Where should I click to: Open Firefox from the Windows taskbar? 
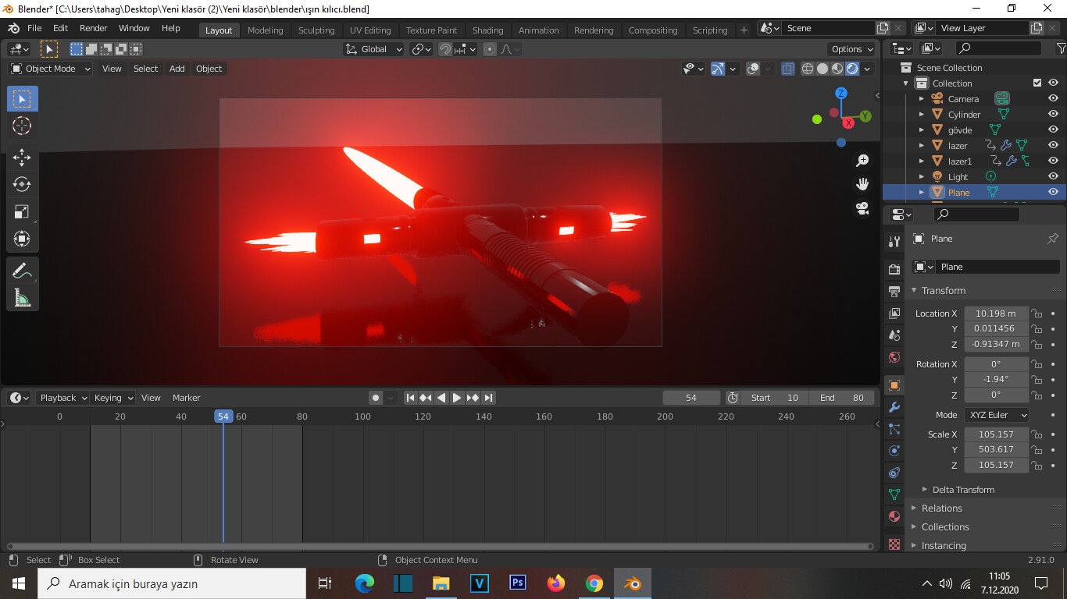[556, 583]
